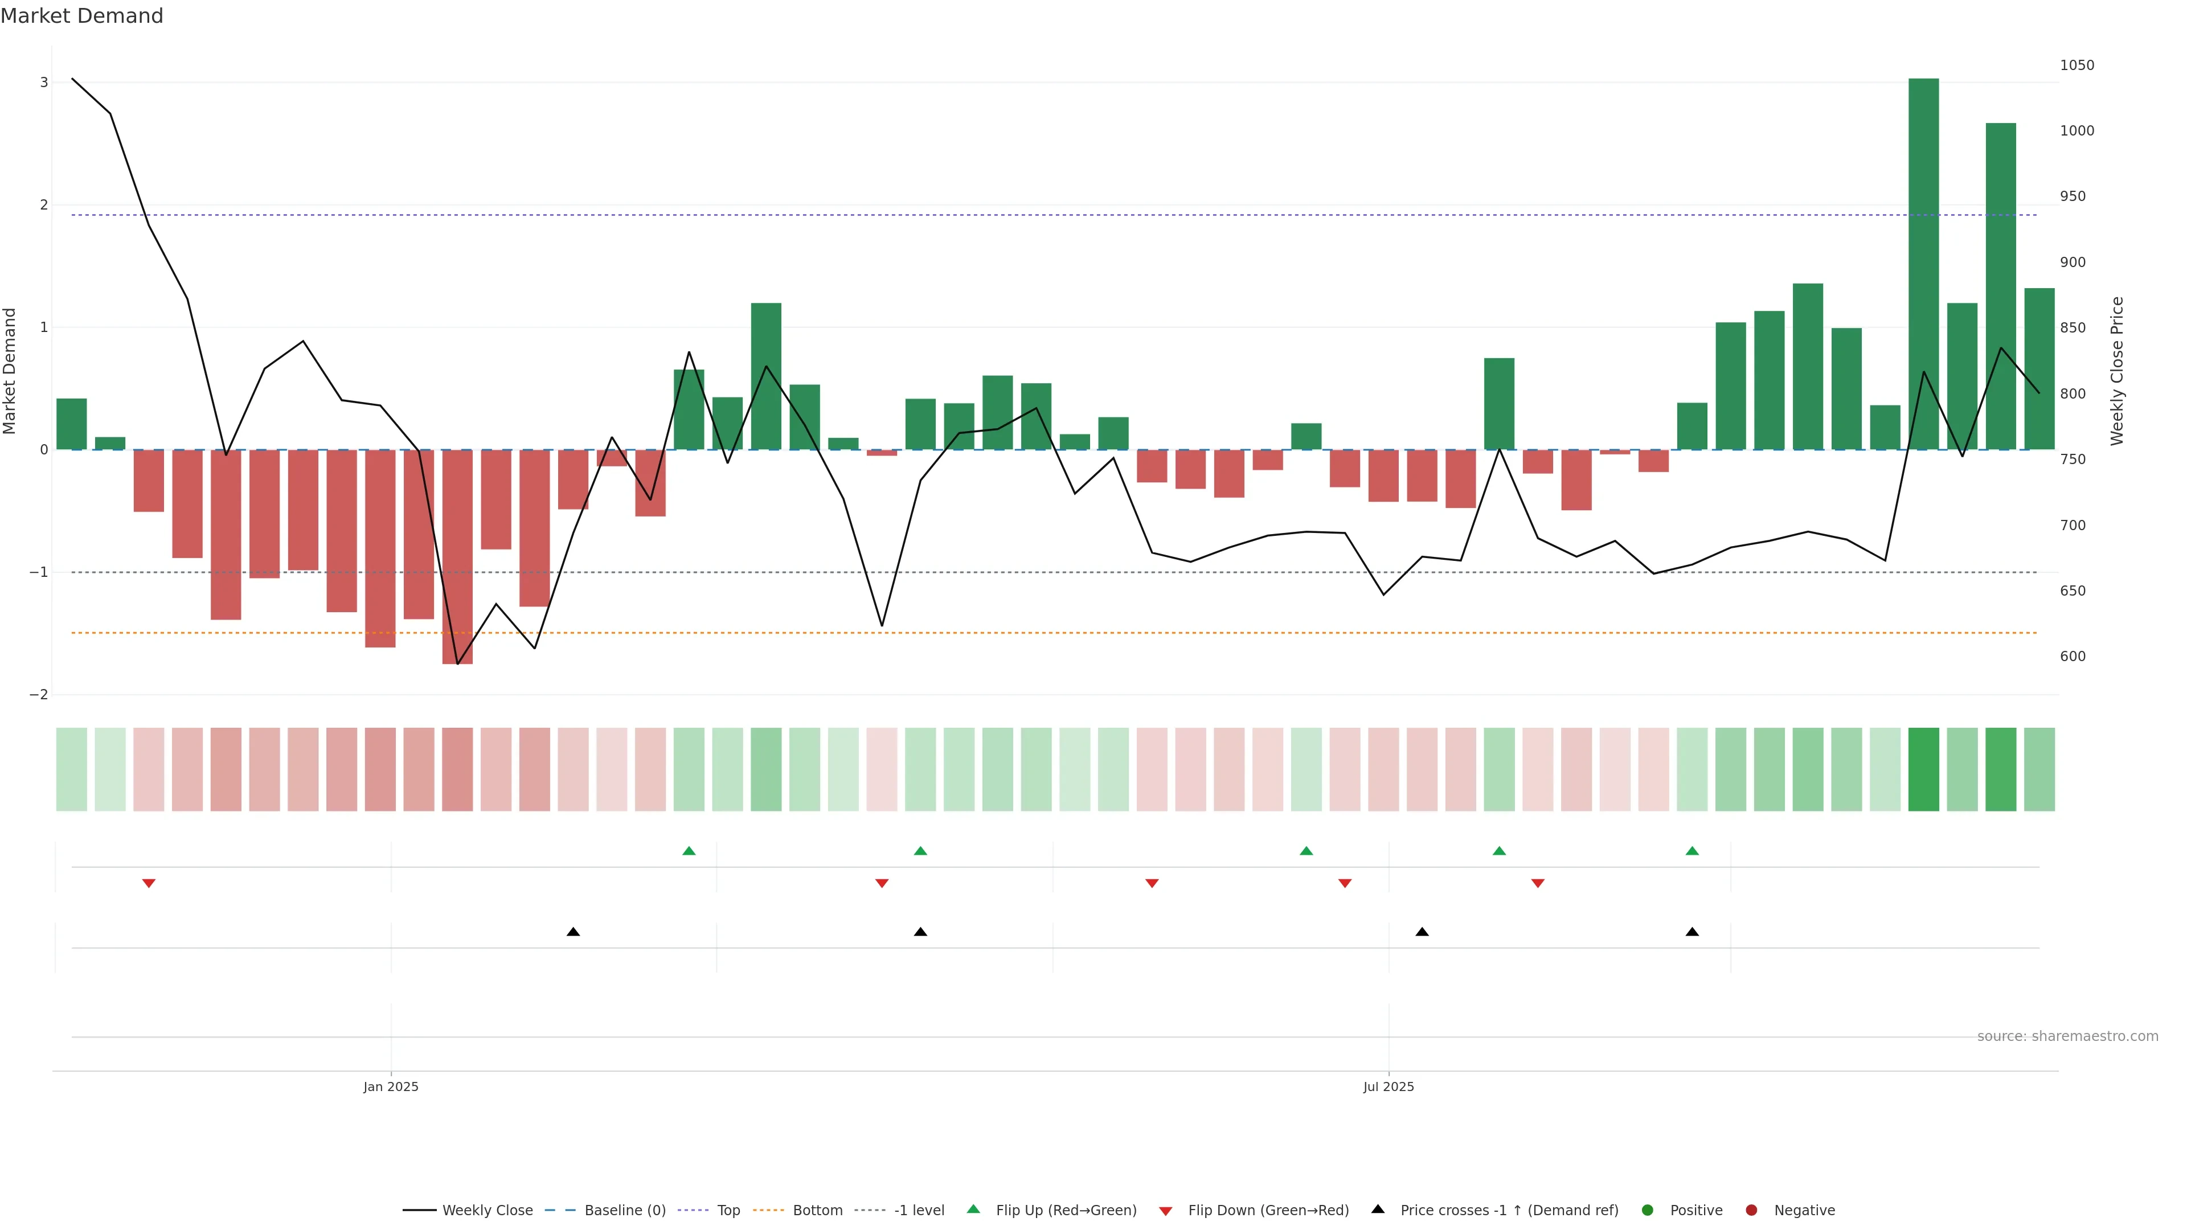This screenshot has height=1230, width=2187.
Task: Click the -1 level legend entry
Action: point(919,1211)
